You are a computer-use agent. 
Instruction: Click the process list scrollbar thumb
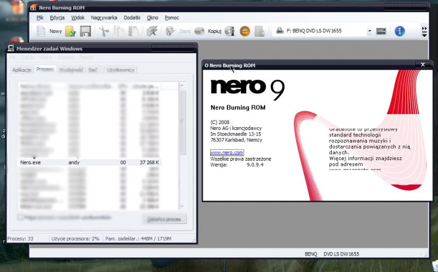[182, 122]
